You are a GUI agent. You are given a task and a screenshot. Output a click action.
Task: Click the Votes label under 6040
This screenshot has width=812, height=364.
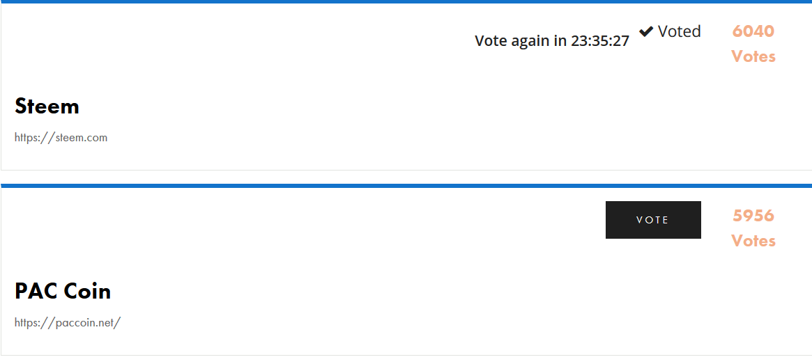tap(753, 56)
